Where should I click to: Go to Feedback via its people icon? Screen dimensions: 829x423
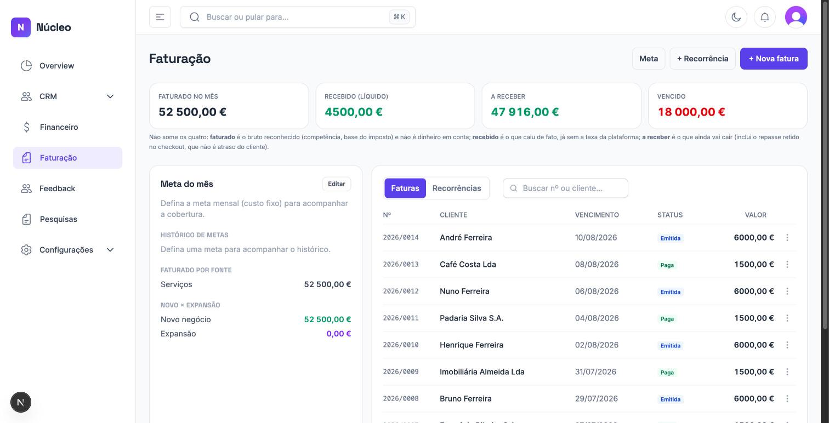[26, 188]
